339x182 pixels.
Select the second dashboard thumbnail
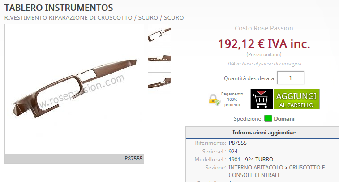[159, 60]
